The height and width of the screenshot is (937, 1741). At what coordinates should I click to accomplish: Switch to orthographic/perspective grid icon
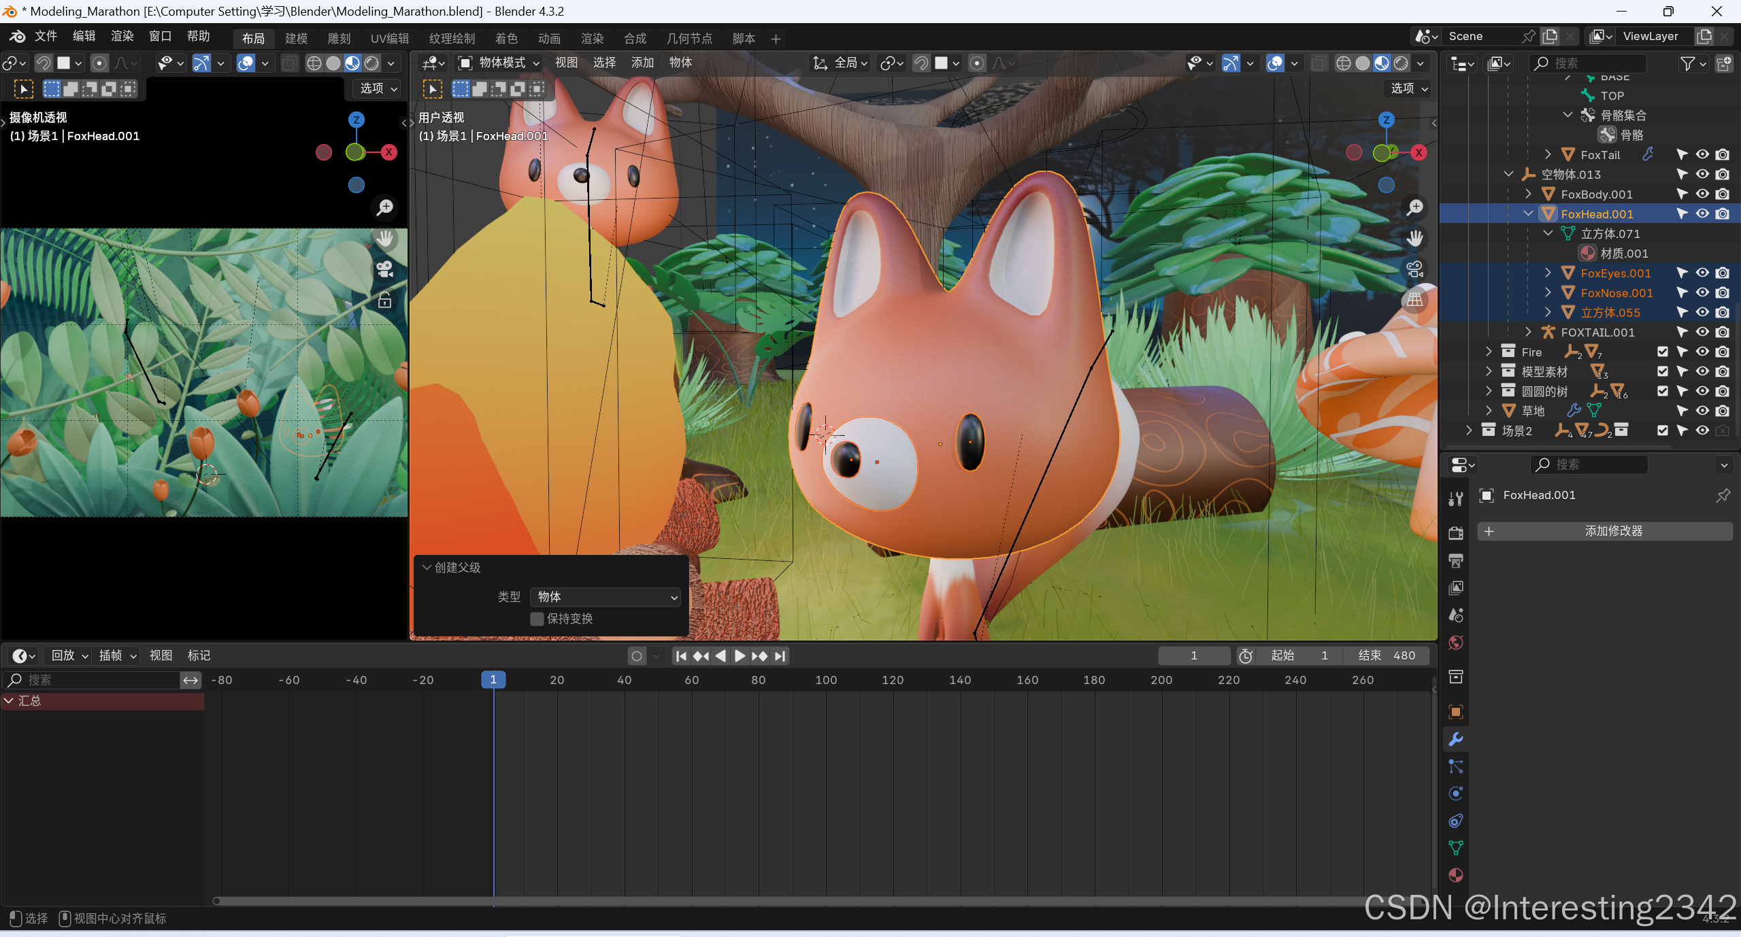(x=1415, y=300)
